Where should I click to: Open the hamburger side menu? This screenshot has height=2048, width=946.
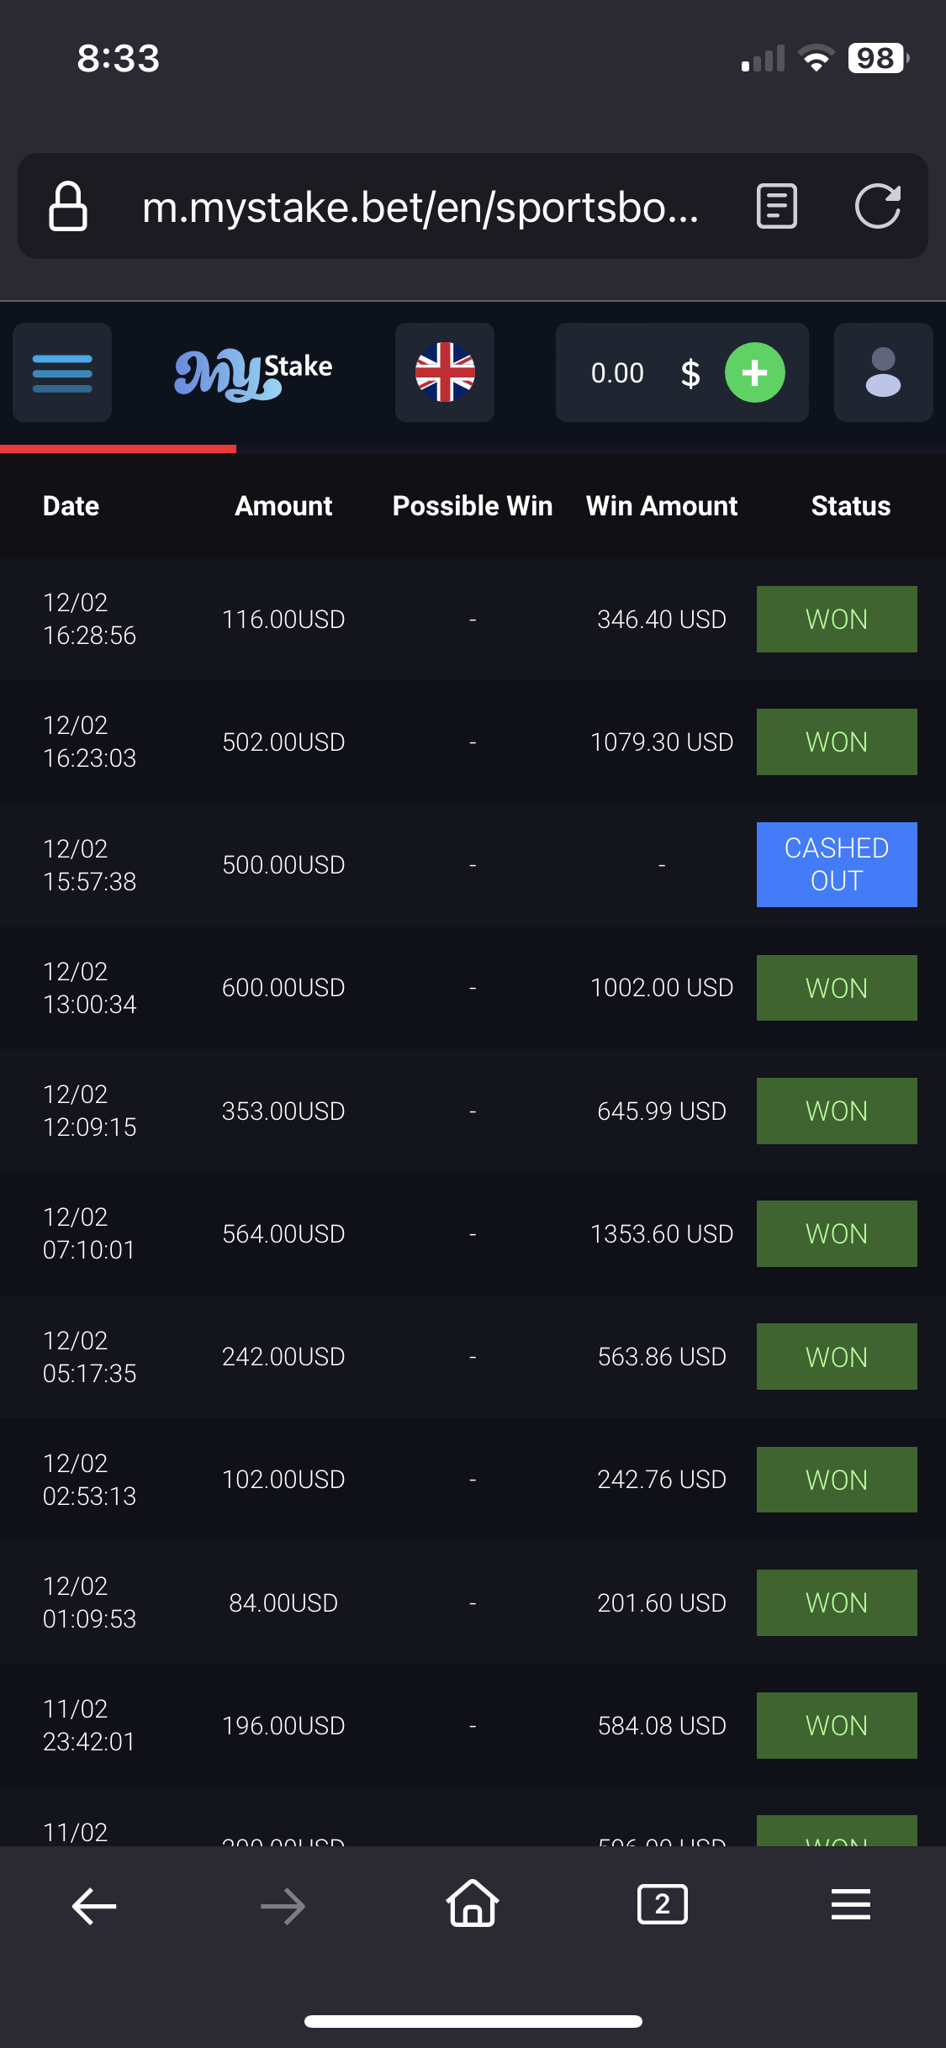coord(62,372)
